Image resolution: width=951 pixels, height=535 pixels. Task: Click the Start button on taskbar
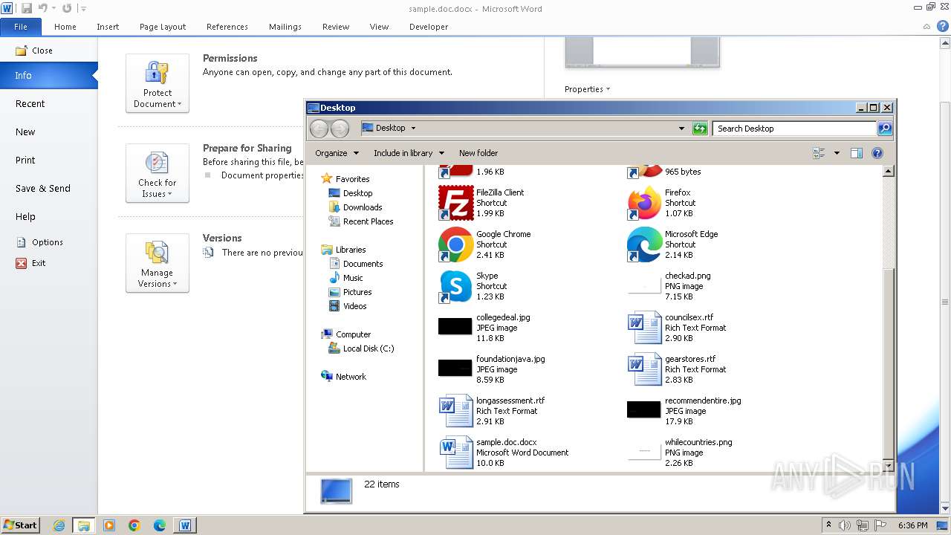(x=21, y=525)
